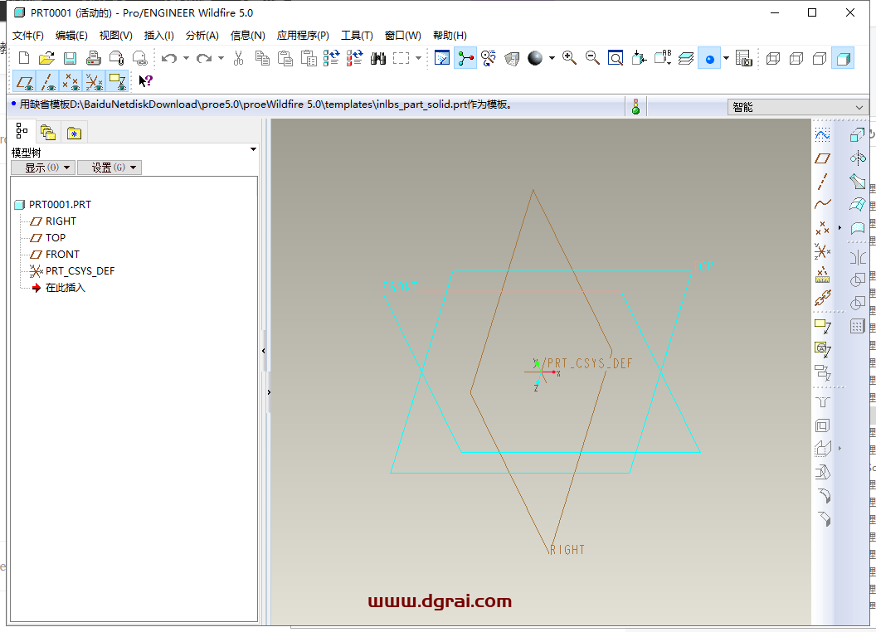The height and width of the screenshot is (632, 876).
Task: Create a new file with the blank page icon
Action: tap(24, 58)
